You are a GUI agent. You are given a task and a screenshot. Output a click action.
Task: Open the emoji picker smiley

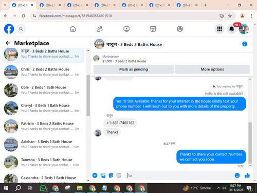coord(237,176)
